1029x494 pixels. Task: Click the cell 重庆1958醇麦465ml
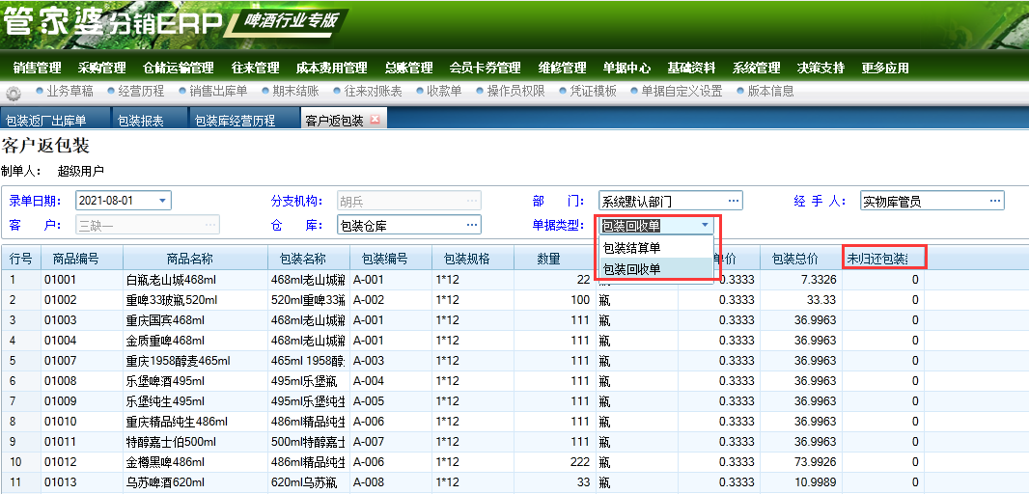coord(195,362)
